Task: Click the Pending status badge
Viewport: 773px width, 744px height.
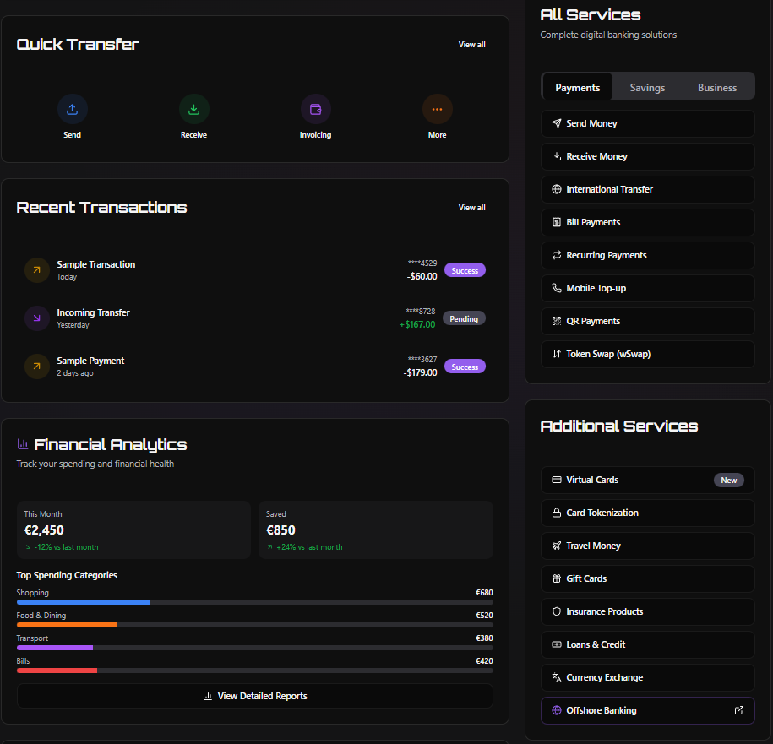Action: click(x=464, y=319)
